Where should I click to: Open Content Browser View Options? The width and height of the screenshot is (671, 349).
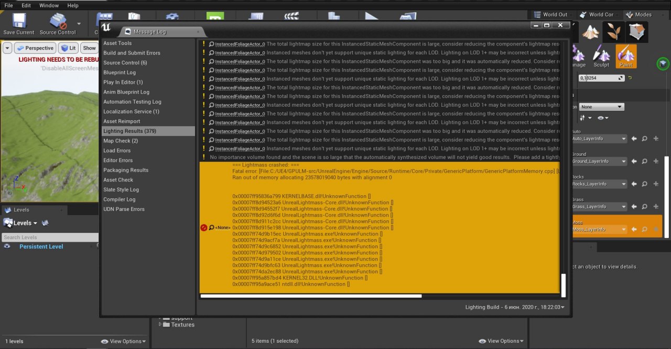pos(501,341)
